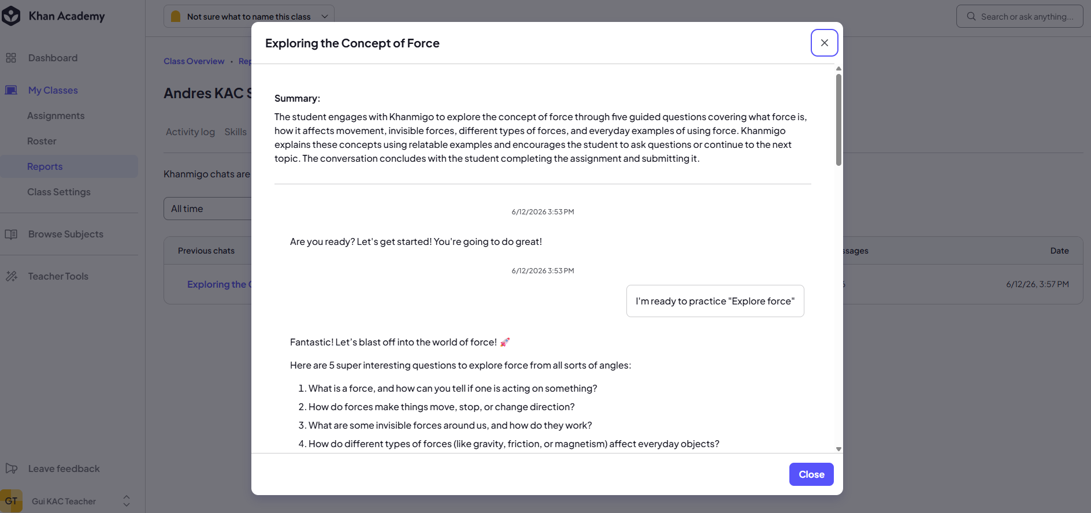The height and width of the screenshot is (513, 1091).
Task: Click the purple Close button
Action: 811,474
